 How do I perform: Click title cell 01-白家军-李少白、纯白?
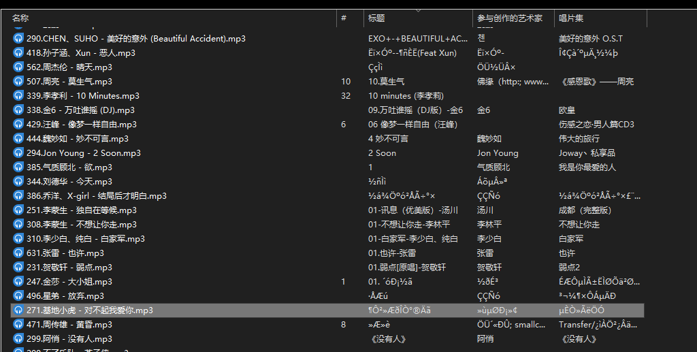412,239
